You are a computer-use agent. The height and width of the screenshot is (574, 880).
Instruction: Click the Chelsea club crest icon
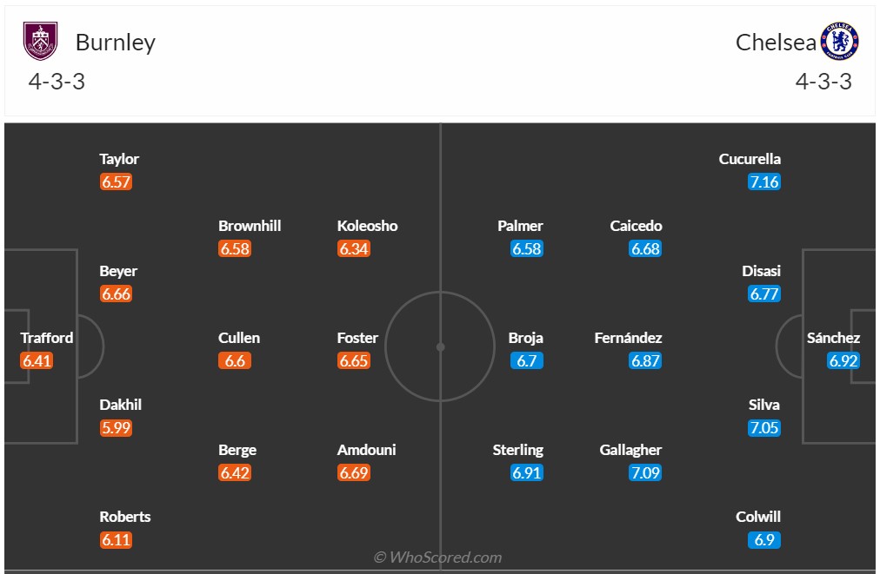coord(839,42)
